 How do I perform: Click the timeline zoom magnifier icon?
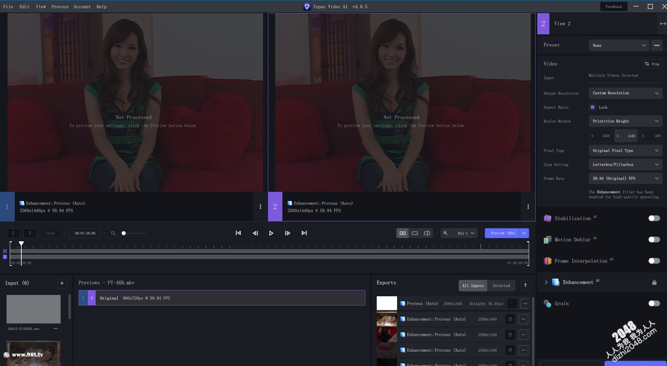(x=113, y=233)
